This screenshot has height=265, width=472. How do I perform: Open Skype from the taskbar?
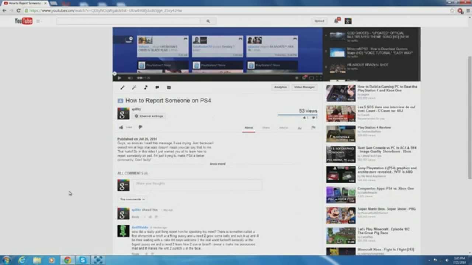click(x=83, y=260)
